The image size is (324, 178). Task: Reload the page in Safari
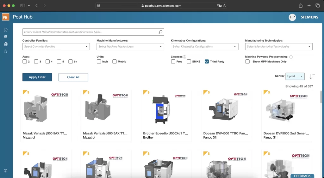click(x=224, y=6)
